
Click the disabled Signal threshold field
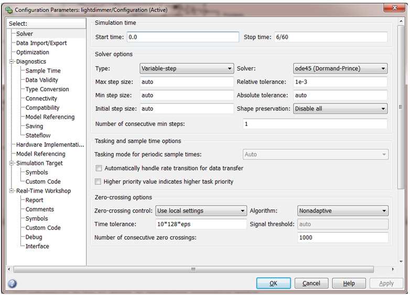pos(342,224)
